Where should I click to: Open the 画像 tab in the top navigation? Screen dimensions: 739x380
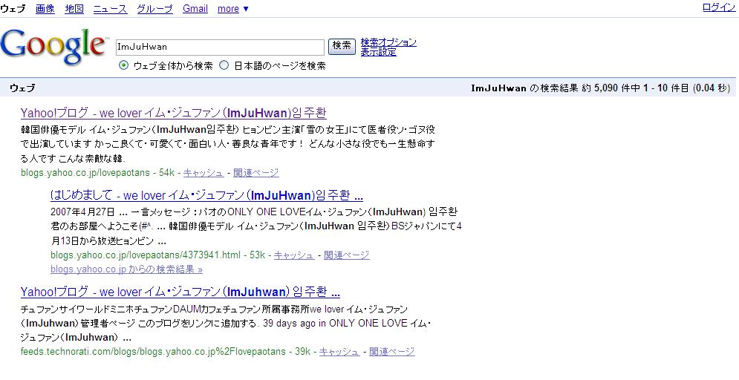coord(45,8)
